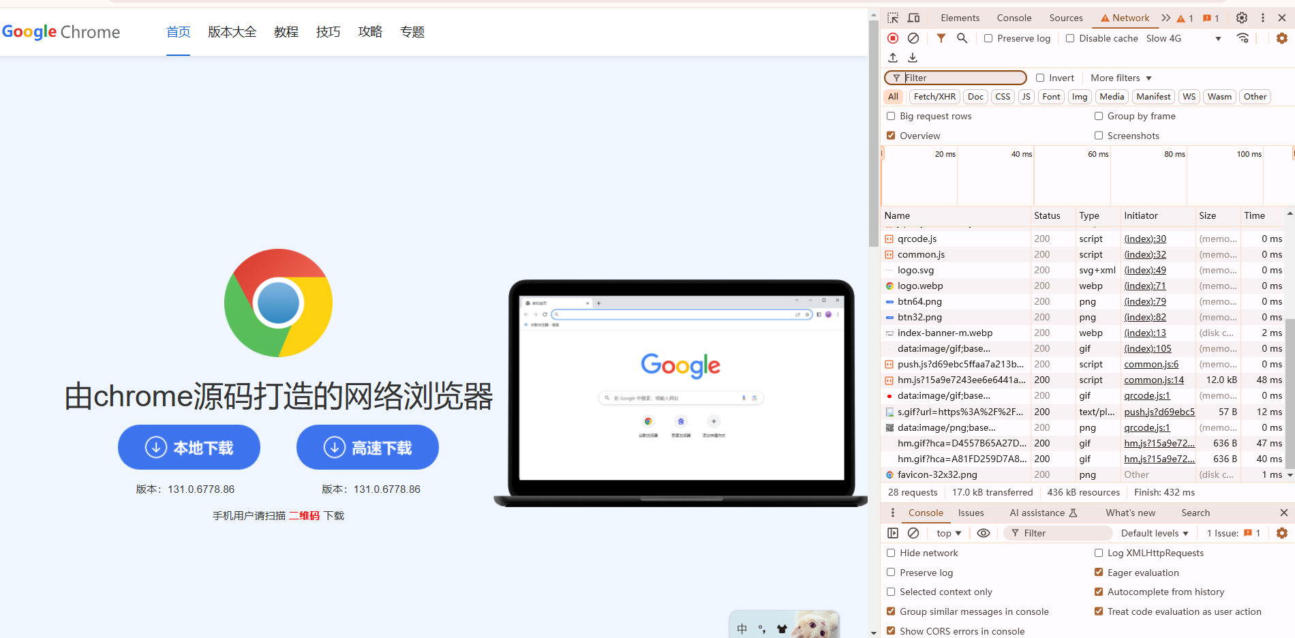Click the webpage vertical scrollbar thumb

coord(874,133)
